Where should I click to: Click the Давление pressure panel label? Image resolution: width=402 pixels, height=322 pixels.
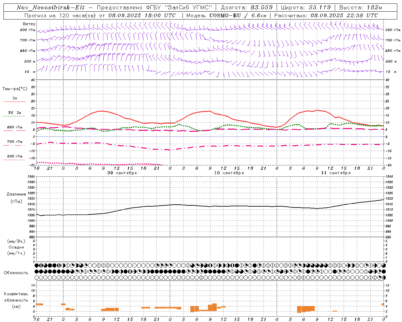click(x=16, y=194)
